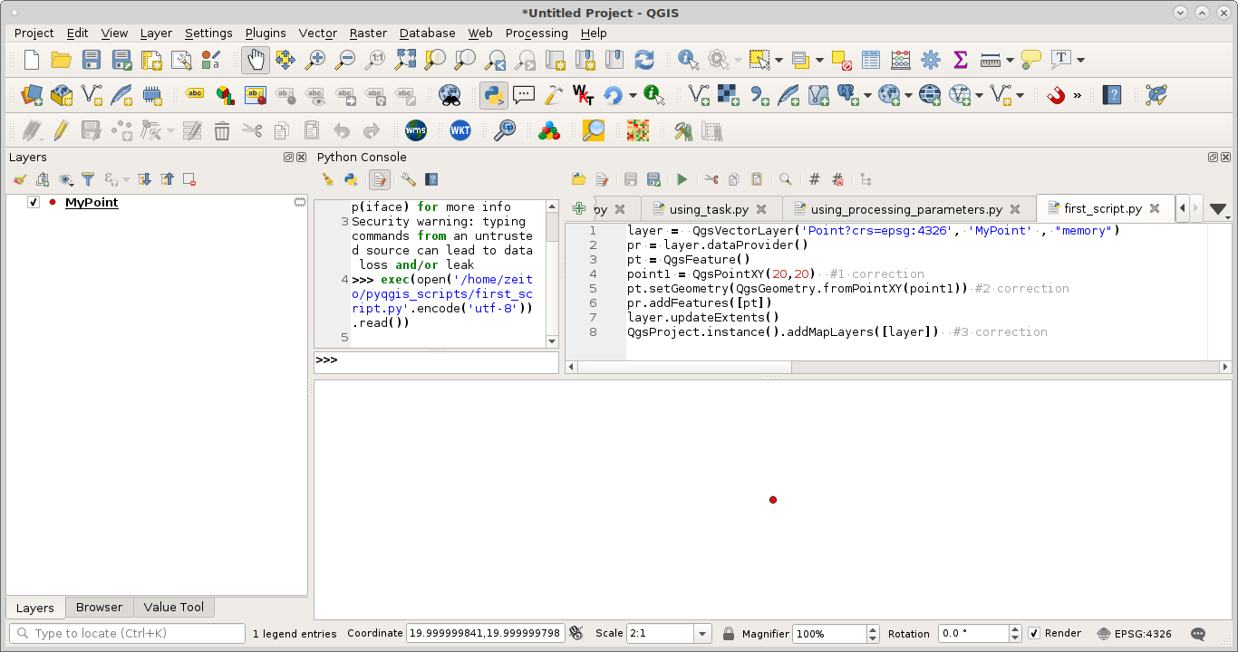The height and width of the screenshot is (652, 1238).
Task: Activate the Identify Features tool
Action: click(x=689, y=60)
